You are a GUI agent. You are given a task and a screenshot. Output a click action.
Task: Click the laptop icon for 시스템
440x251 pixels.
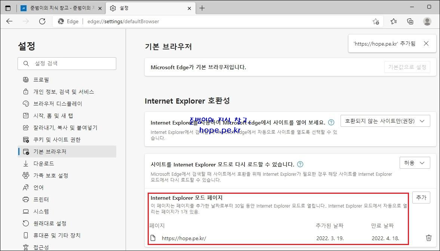25,211
